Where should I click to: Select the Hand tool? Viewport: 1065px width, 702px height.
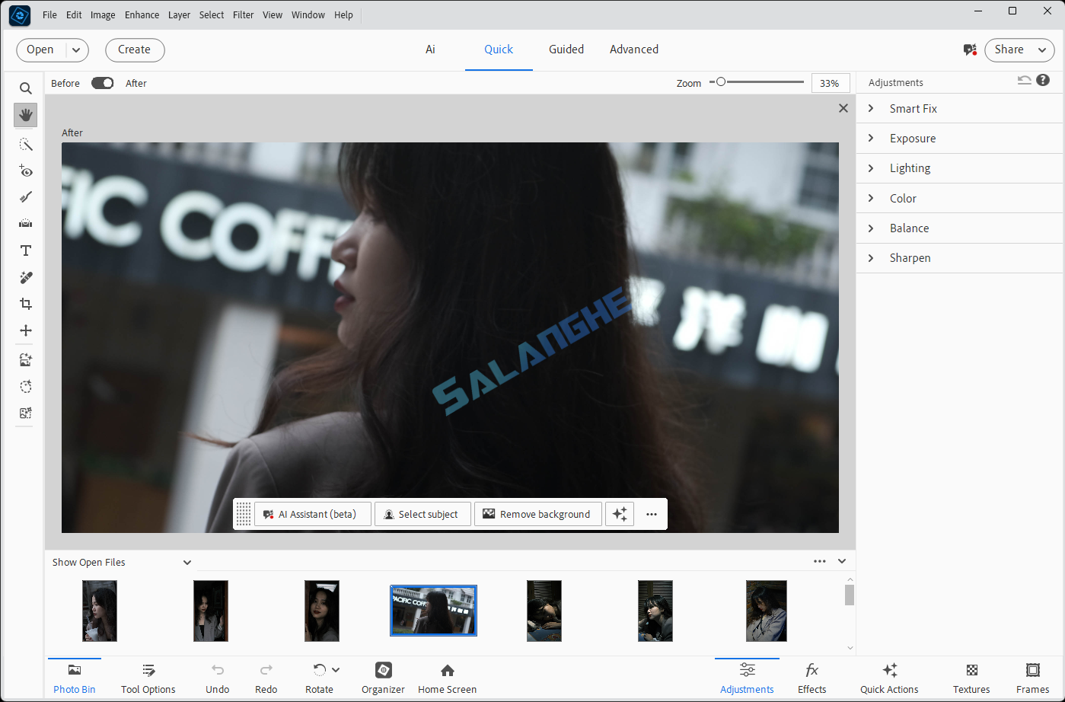[26, 115]
